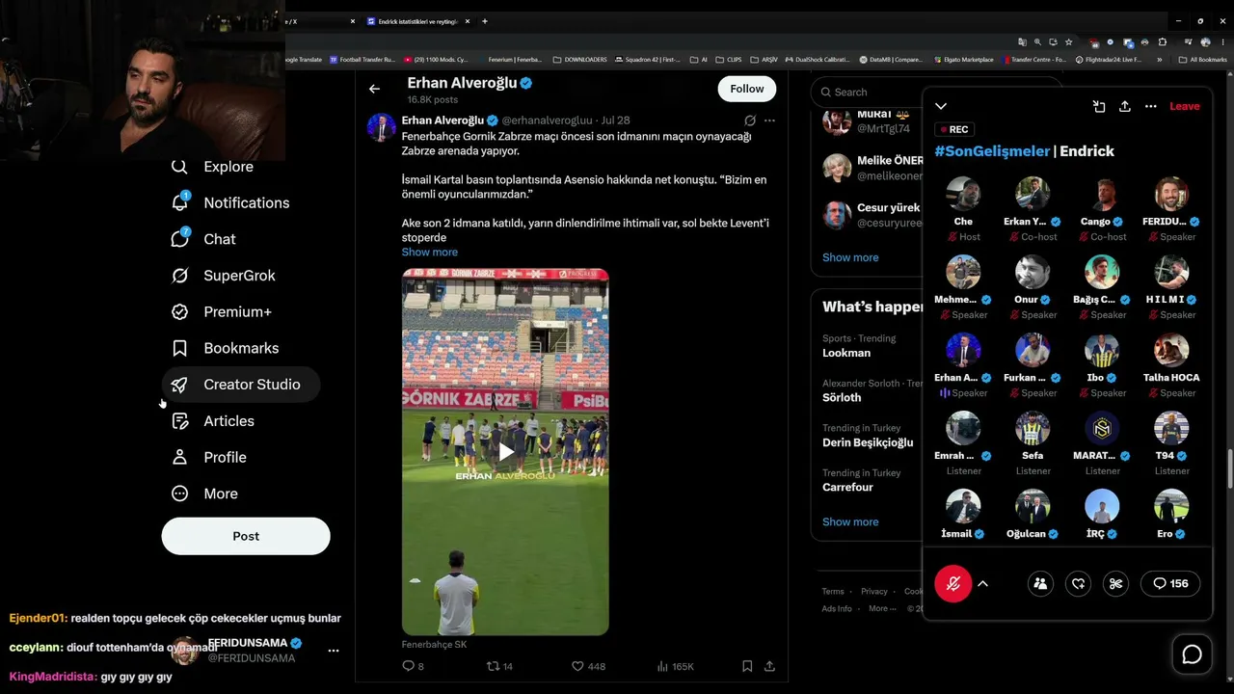The width and height of the screenshot is (1234, 694).
Task: Select Talha HOCA speaker avatar
Action: tap(1171, 351)
